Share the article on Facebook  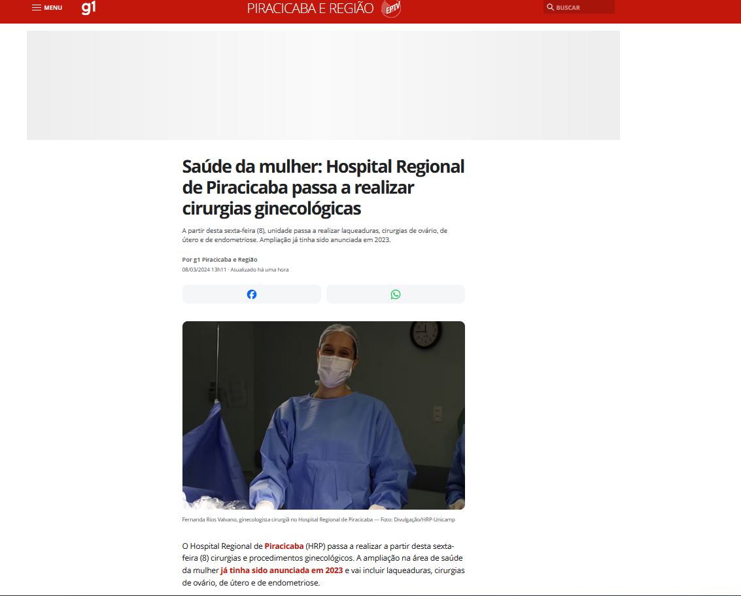[x=251, y=294]
